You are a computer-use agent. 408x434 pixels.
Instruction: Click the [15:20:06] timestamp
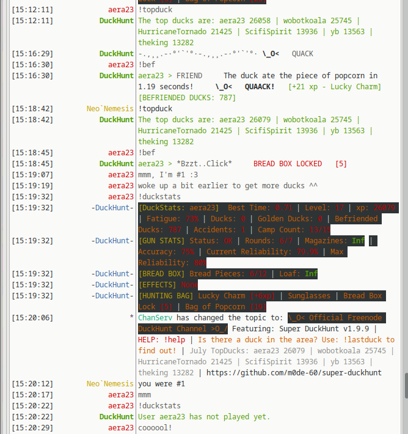point(32,317)
